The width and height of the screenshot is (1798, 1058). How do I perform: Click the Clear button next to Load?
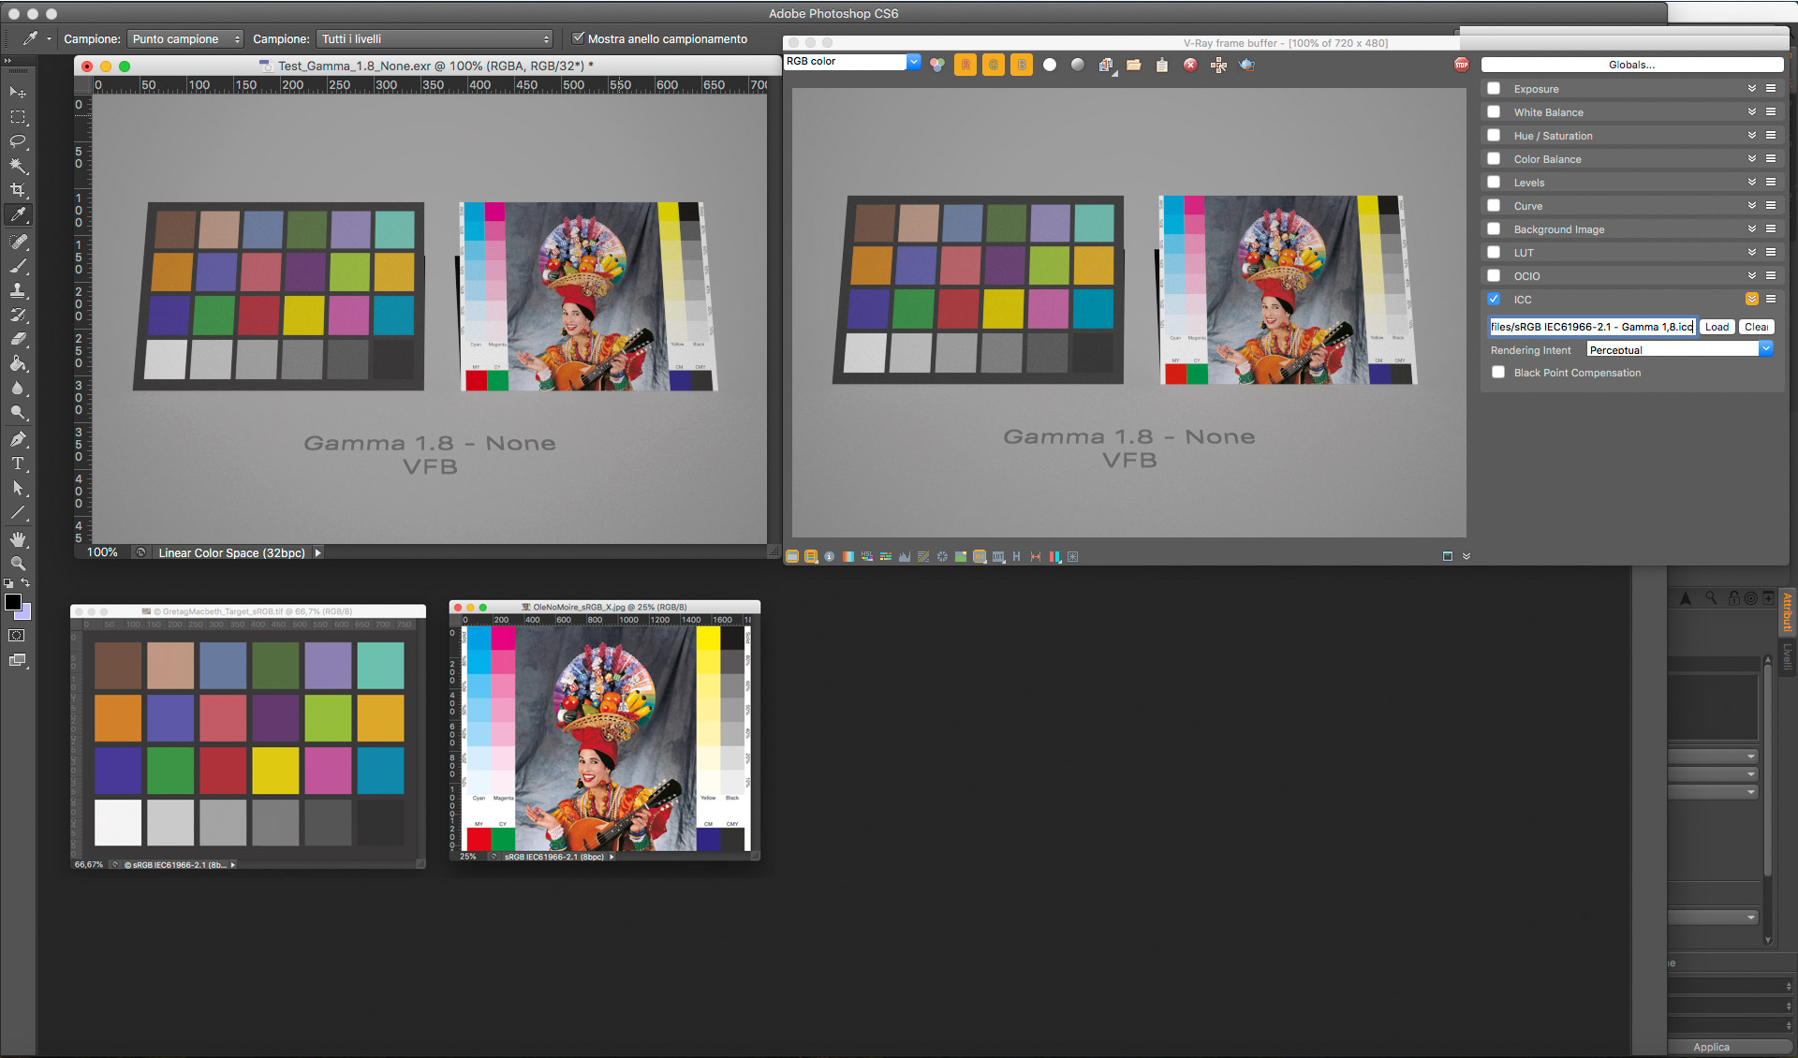tap(1756, 327)
